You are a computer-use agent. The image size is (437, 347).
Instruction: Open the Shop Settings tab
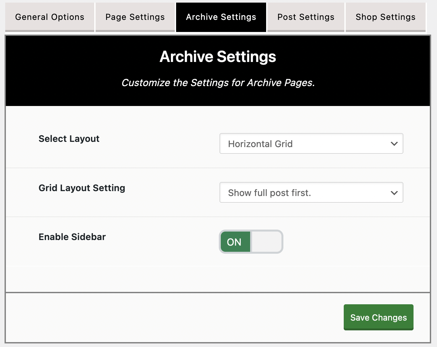point(385,17)
